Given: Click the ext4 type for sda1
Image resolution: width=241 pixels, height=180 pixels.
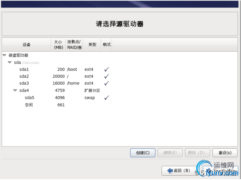Looking at the screenshot, I should click(x=89, y=70).
